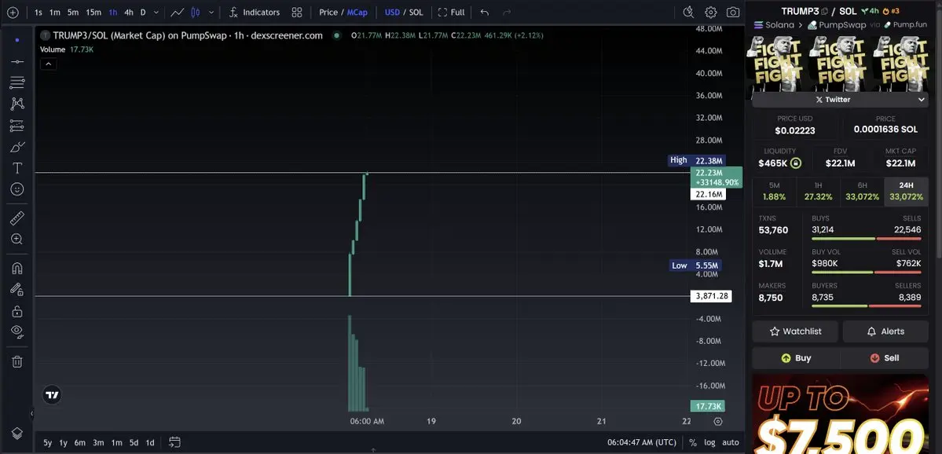The width and height of the screenshot is (942, 454).
Task: Select the Text annotation tool
Action: click(x=16, y=168)
